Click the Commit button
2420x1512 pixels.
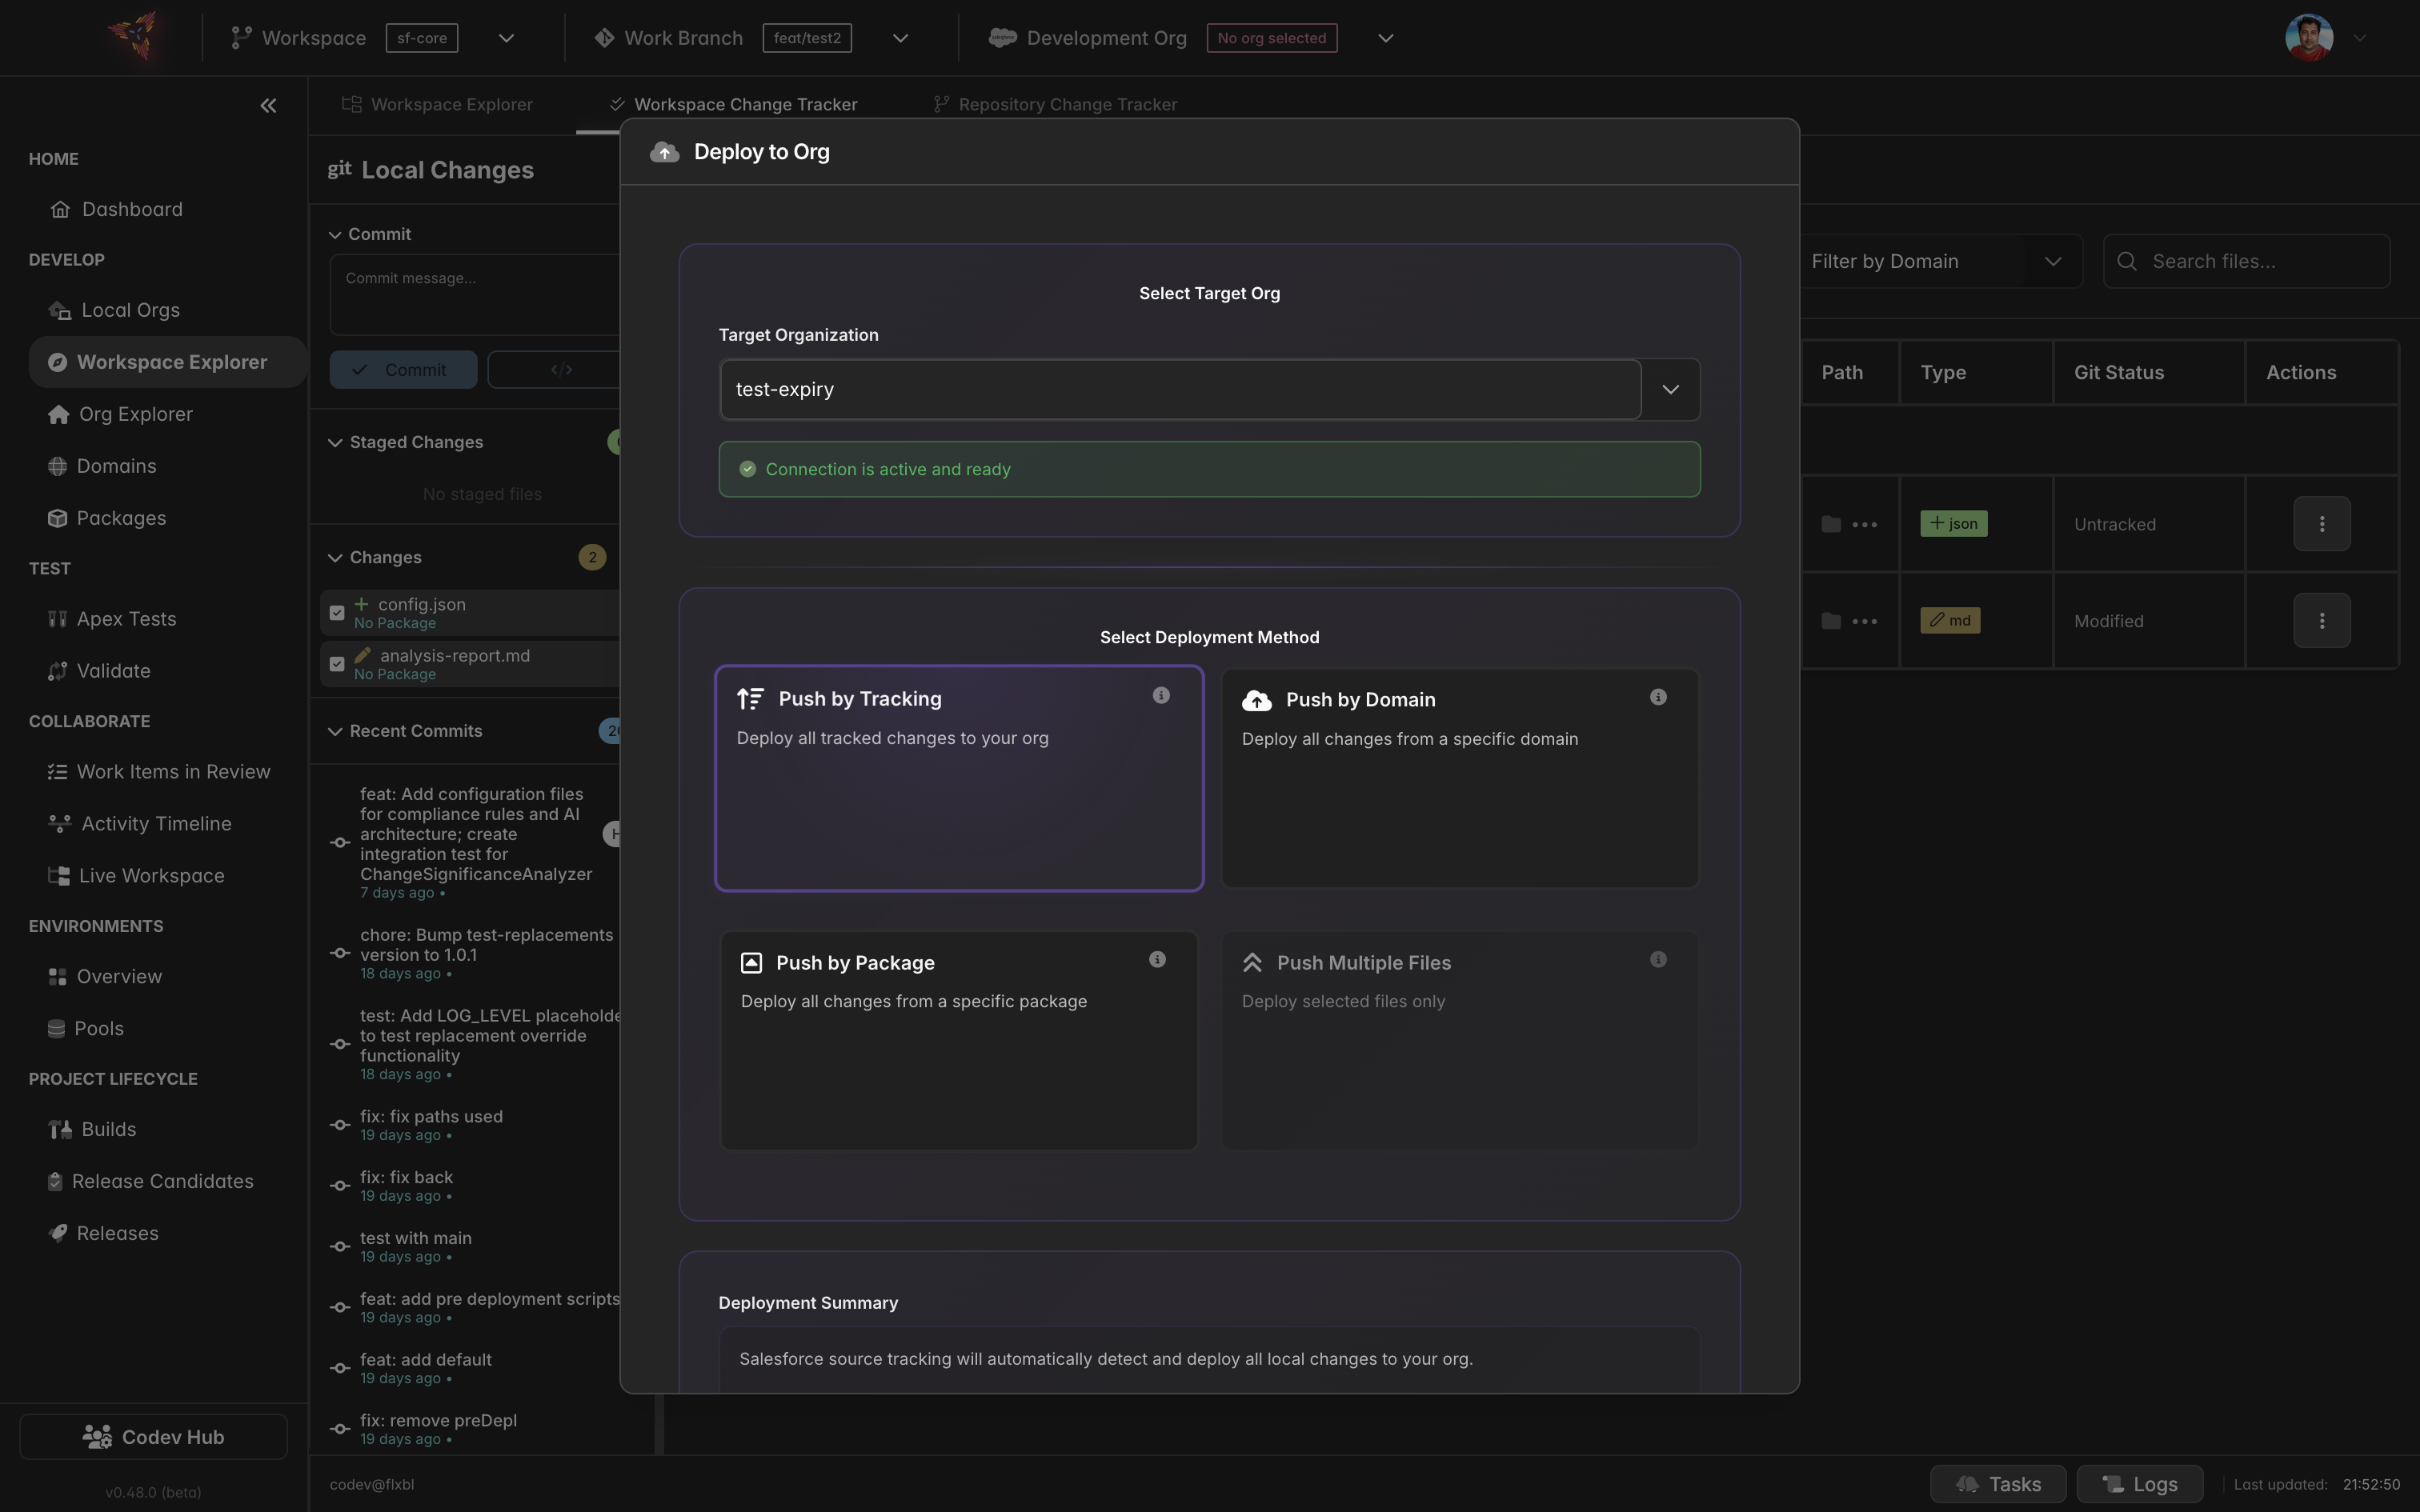tap(403, 369)
